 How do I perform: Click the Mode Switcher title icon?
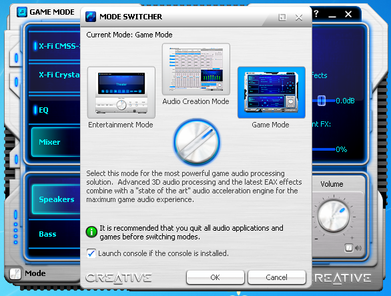91,17
